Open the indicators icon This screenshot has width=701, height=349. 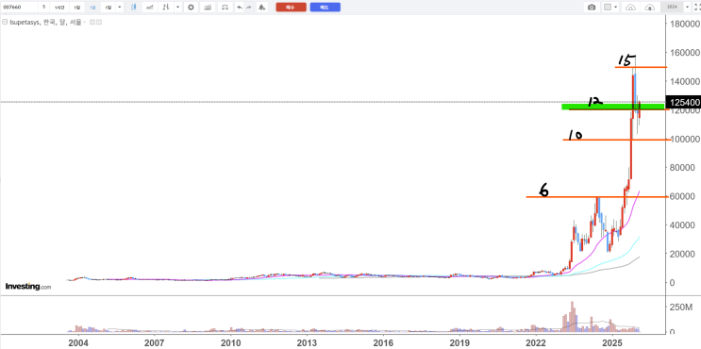pyautogui.click(x=207, y=8)
